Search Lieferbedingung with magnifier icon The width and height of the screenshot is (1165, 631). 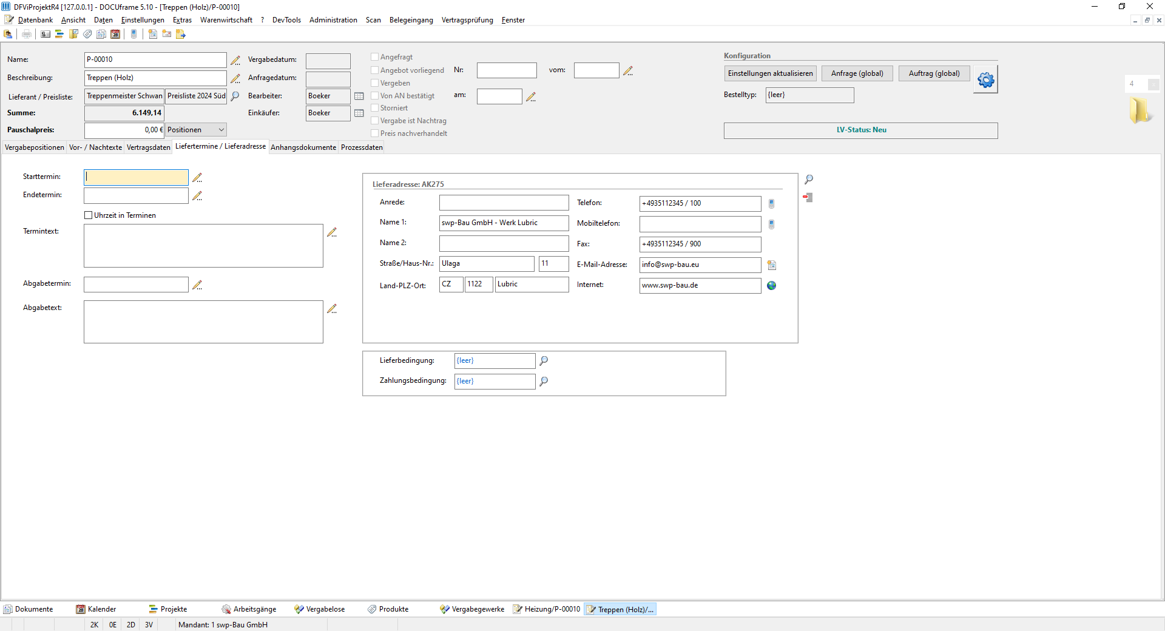click(544, 361)
